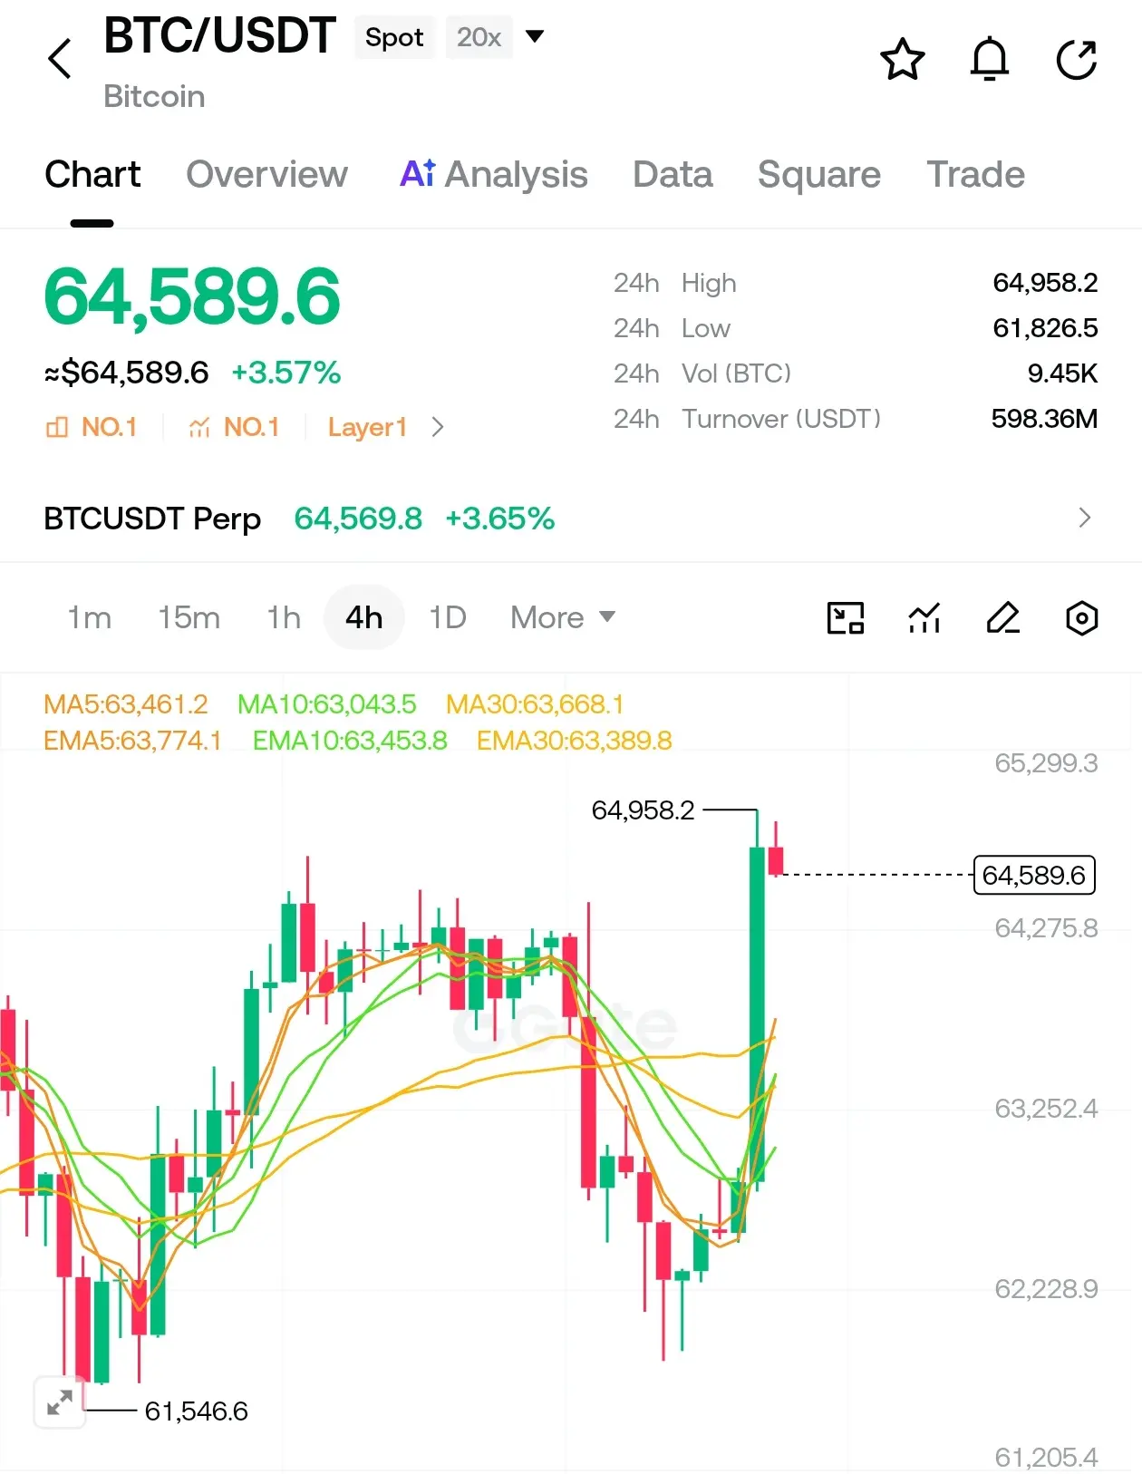Open the Square tab
The width and height of the screenshot is (1142, 1474).
point(819,174)
